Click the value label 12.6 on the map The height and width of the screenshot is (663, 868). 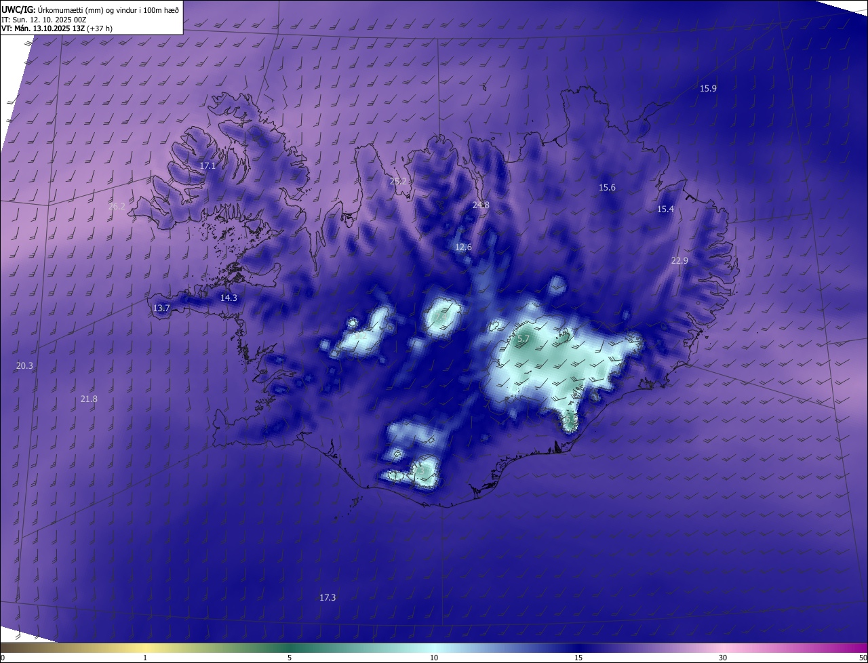click(x=463, y=247)
